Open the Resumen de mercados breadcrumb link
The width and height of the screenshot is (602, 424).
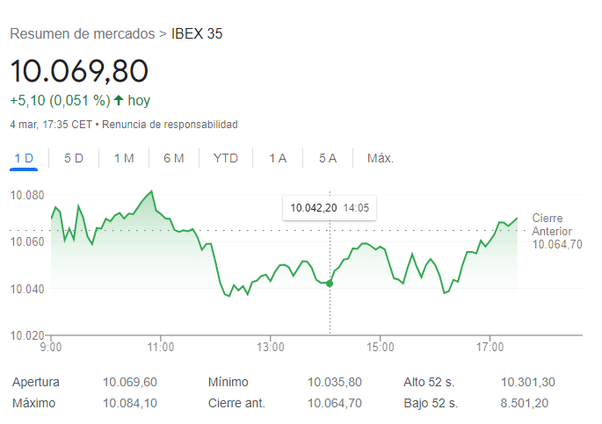[x=82, y=34]
